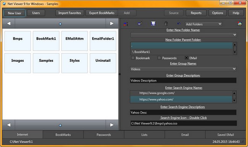Click the Source button
The image size is (248, 147).
click(174, 13)
